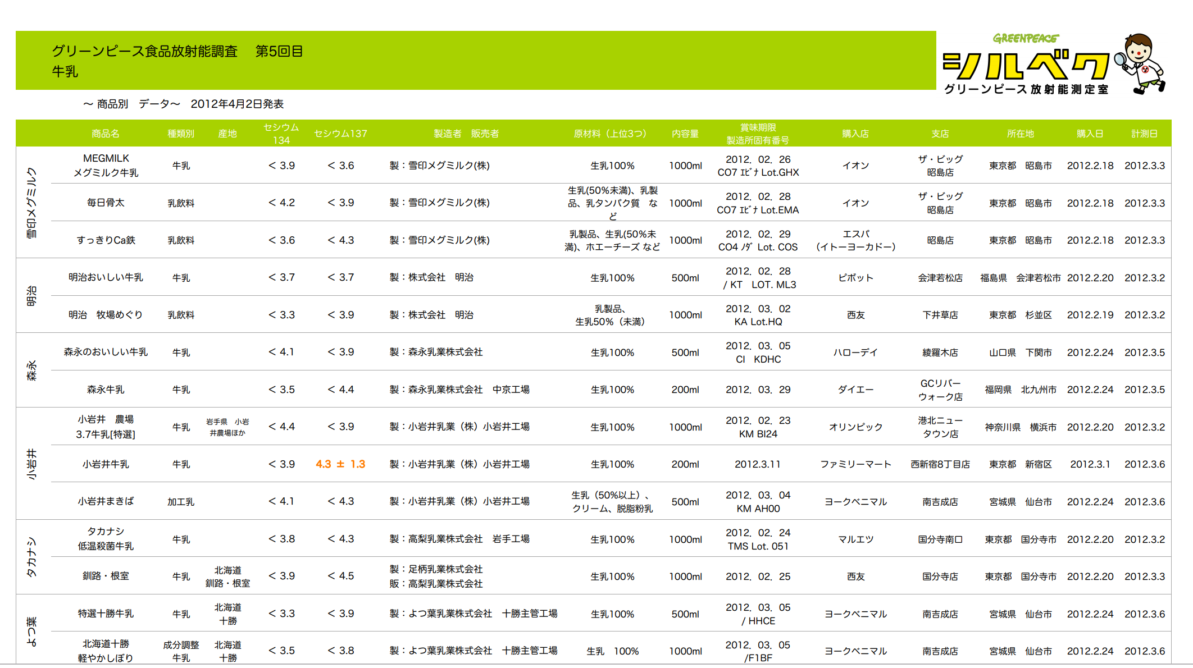
Task: Click the 森永 vertical group label
Action: coord(32,370)
